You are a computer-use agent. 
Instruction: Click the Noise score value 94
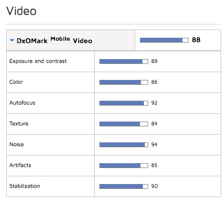pos(154,144)
